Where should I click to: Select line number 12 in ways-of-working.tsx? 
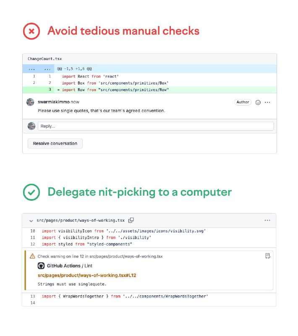tap(33, 244)
